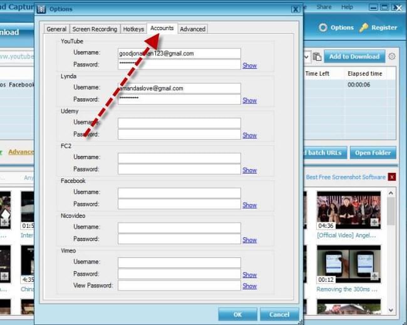
Task: Click the Lynda Username field
Action: (x=179, y=88)
